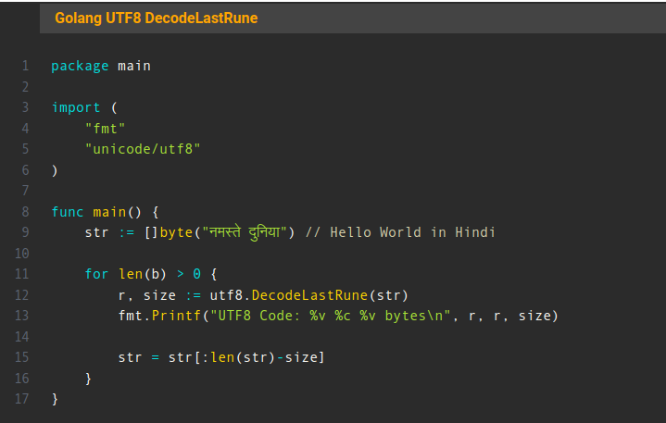Click the Hindi string literal on line 9
This screenshot has width=666, height=423.
pos(239,231)
